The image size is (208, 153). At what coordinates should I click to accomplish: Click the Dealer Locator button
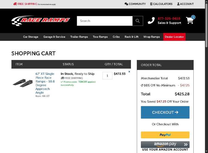pos(174,37)
